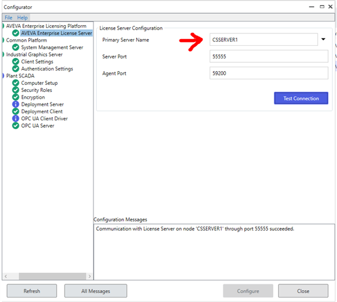This screenshot has height=302, width=337.
Task: Click the All Messages button
Action: 95,291
